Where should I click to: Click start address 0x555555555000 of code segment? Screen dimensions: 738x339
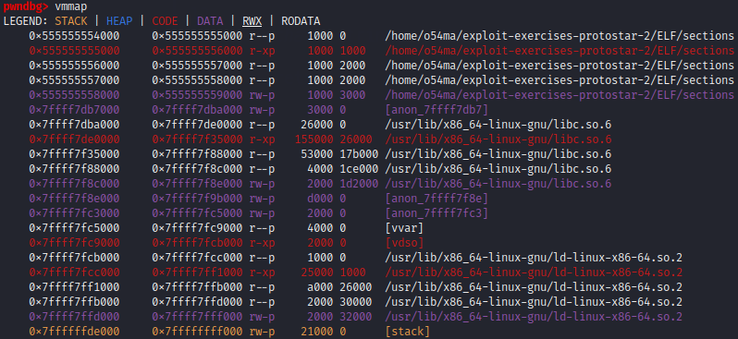pyautogui.click(x=74, y=50)
